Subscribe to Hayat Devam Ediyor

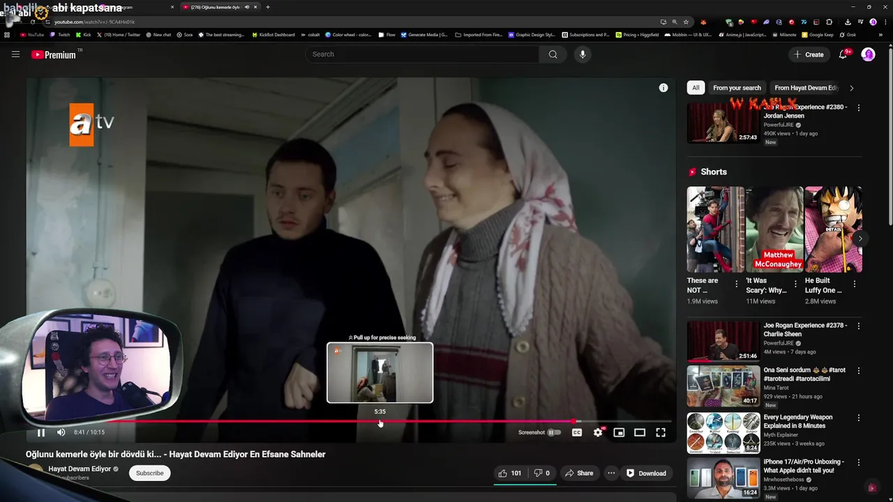150,473
